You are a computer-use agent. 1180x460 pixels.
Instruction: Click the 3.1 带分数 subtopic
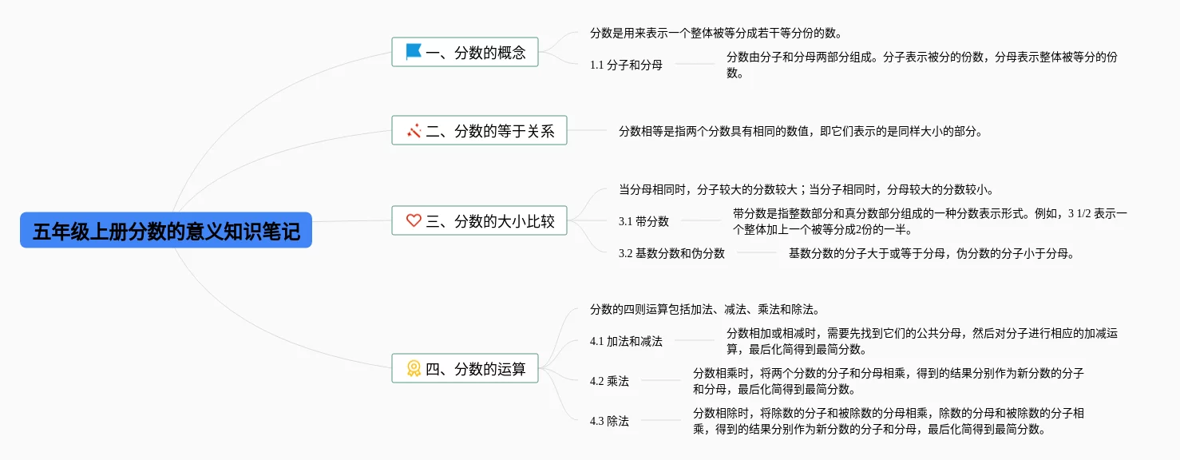click(643, 221)
